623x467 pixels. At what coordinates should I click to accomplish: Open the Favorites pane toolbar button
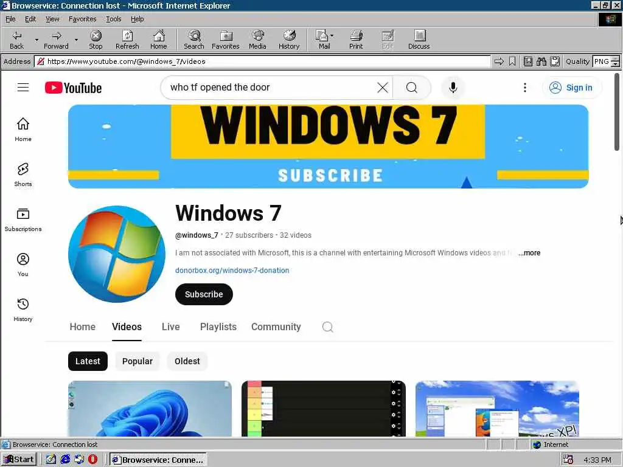225,40
